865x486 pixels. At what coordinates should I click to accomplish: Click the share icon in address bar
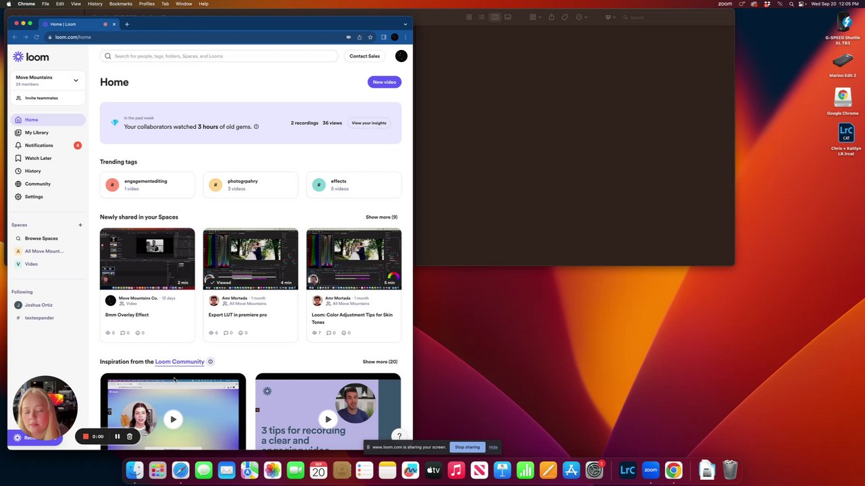coord(360,37)
